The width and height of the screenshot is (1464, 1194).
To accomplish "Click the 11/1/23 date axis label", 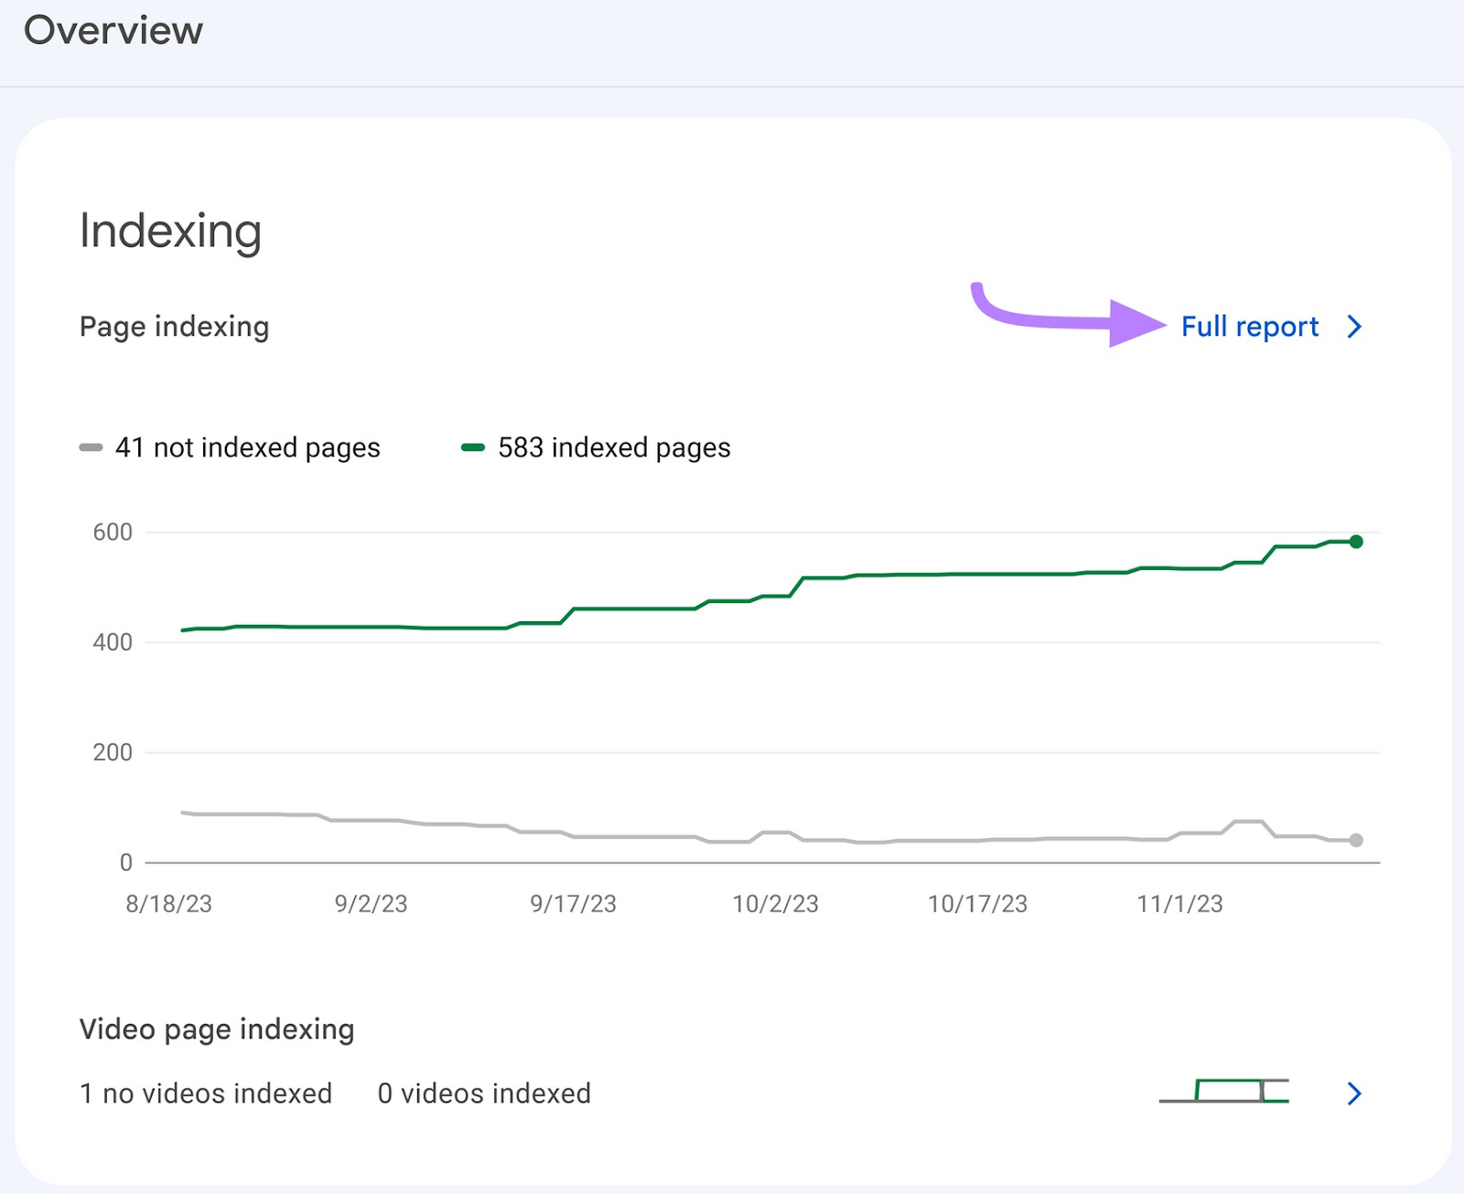I will point(1179,904).
